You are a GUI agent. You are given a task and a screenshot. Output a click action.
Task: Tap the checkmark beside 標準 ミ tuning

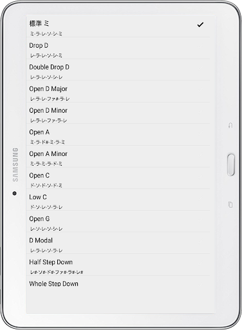[200, 25]
